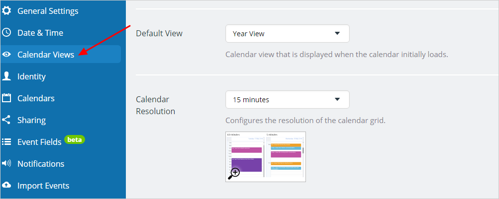499x199 pixels.
Task: Click the Calendars calendar icon
Action: [x=6, y=98]
